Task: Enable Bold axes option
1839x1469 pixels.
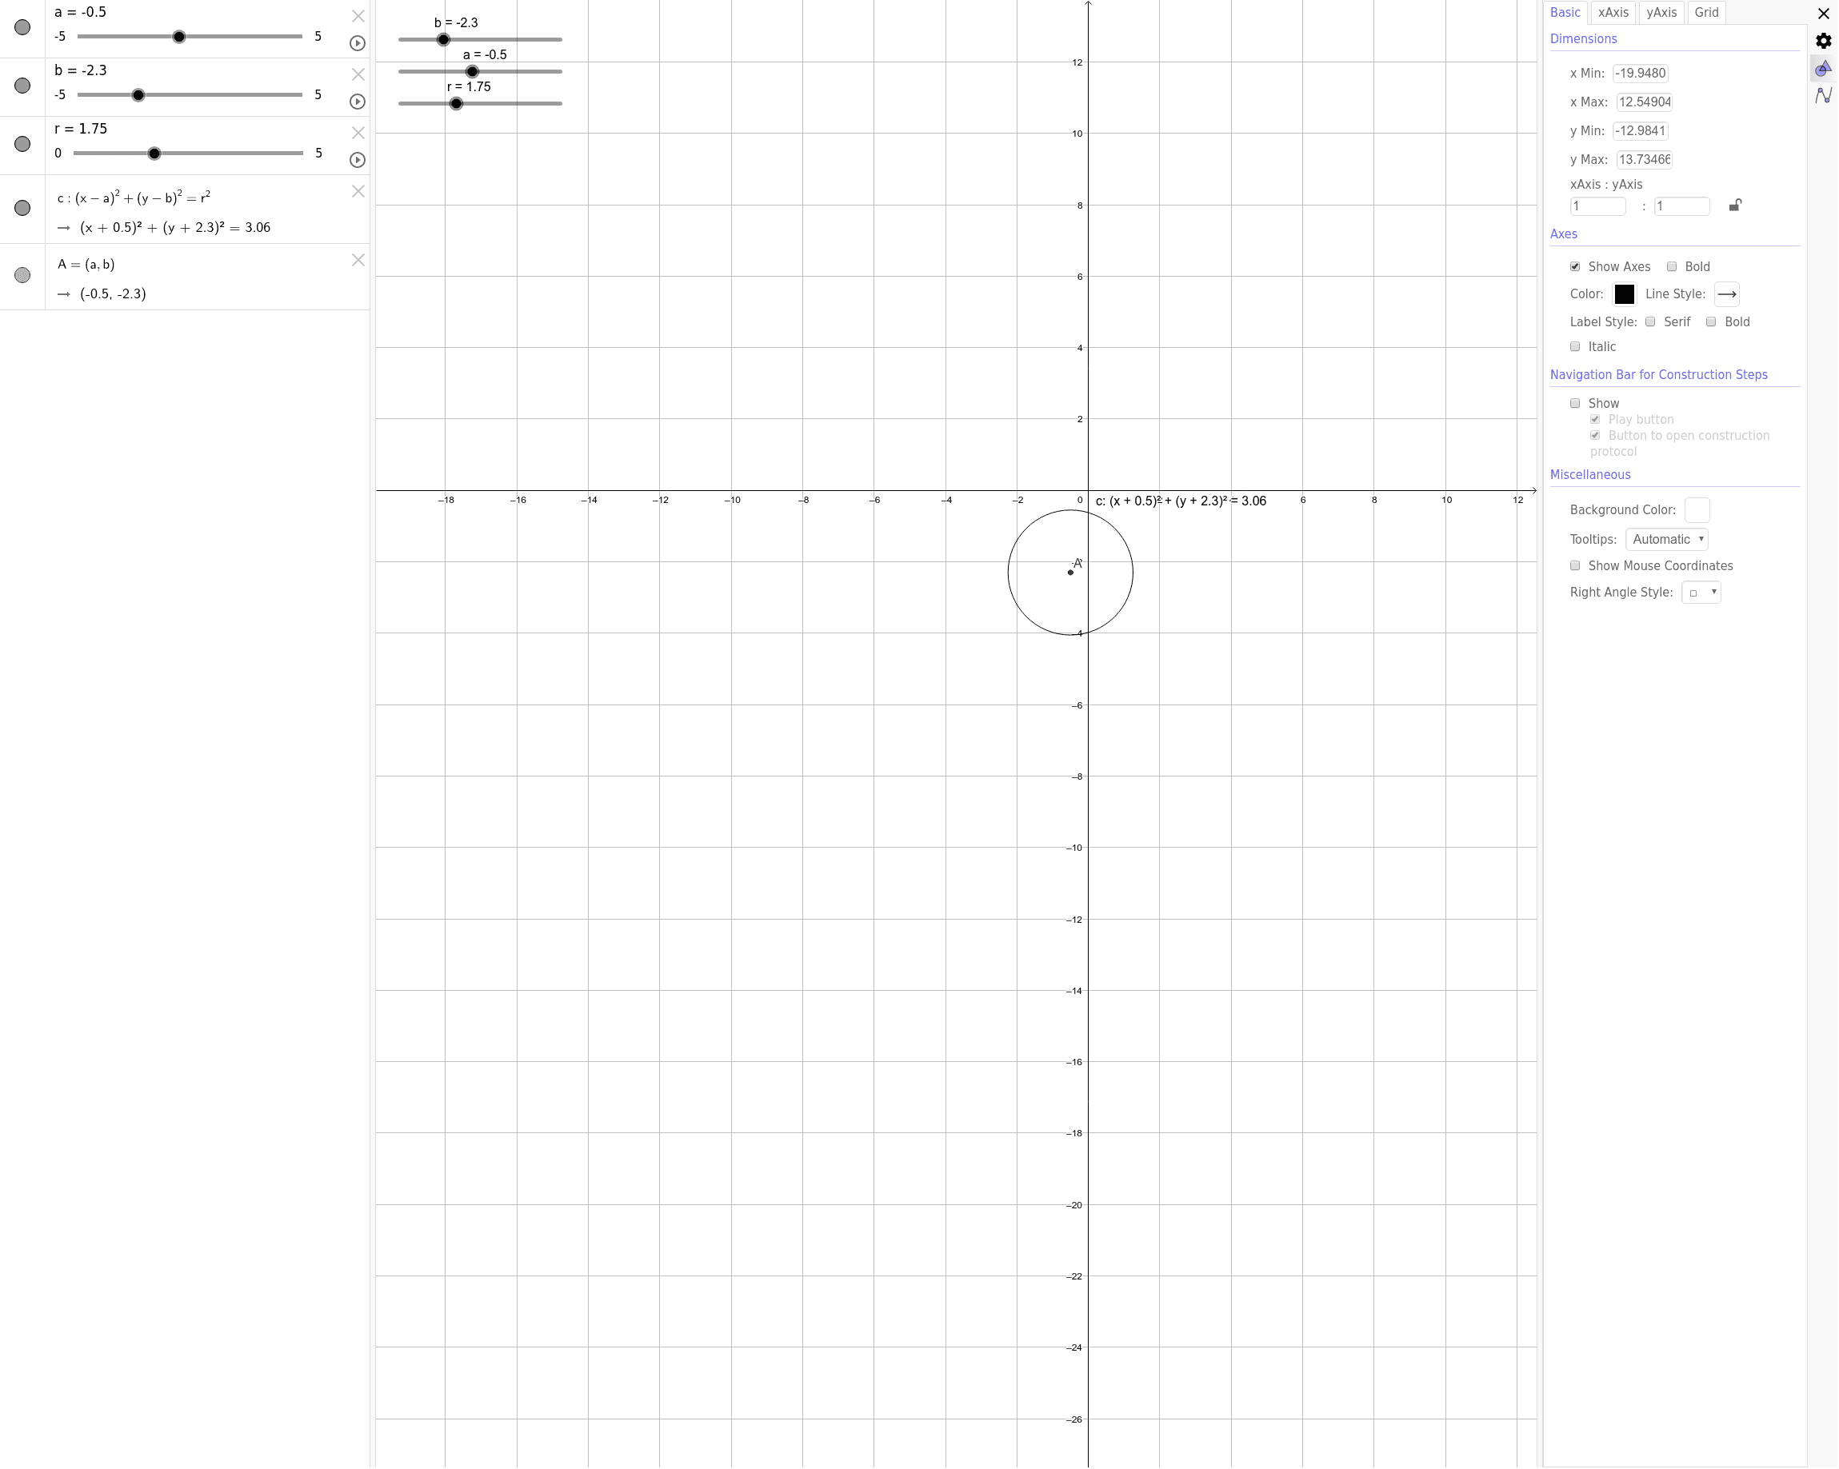Action: (x=1673, y=266)
